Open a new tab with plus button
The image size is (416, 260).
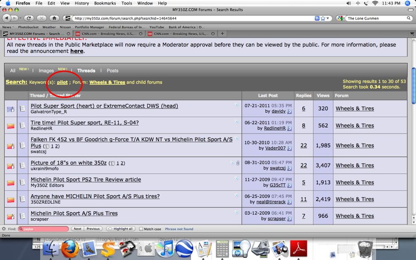222,34
